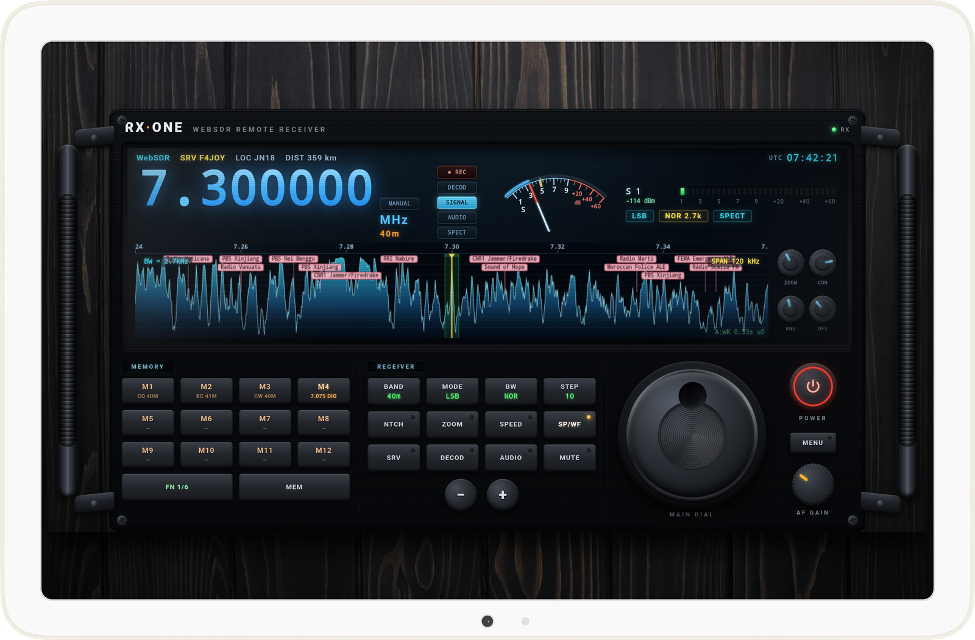Click the plus tuning button
Screen dimensions: 975x640
pos(503,494)
